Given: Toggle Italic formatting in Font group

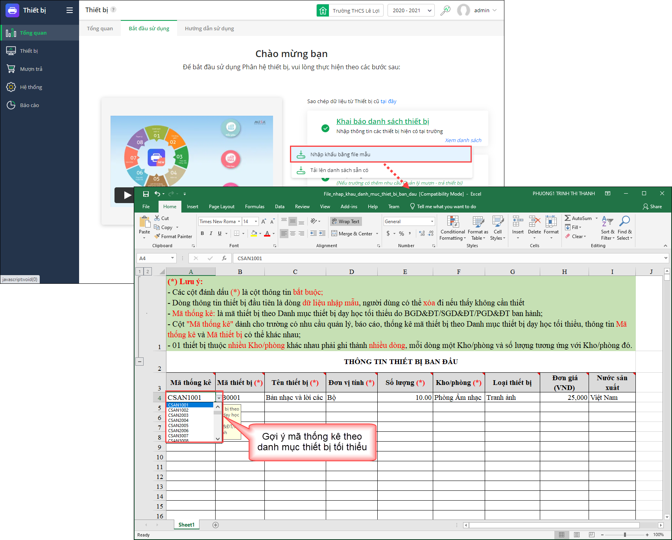Looking at the screenshot, I should coord(211,234).
